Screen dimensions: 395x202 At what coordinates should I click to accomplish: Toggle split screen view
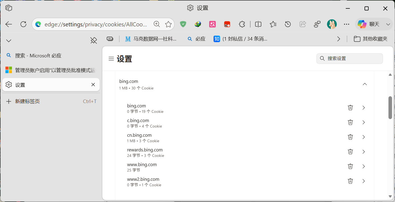coord(258,24)
